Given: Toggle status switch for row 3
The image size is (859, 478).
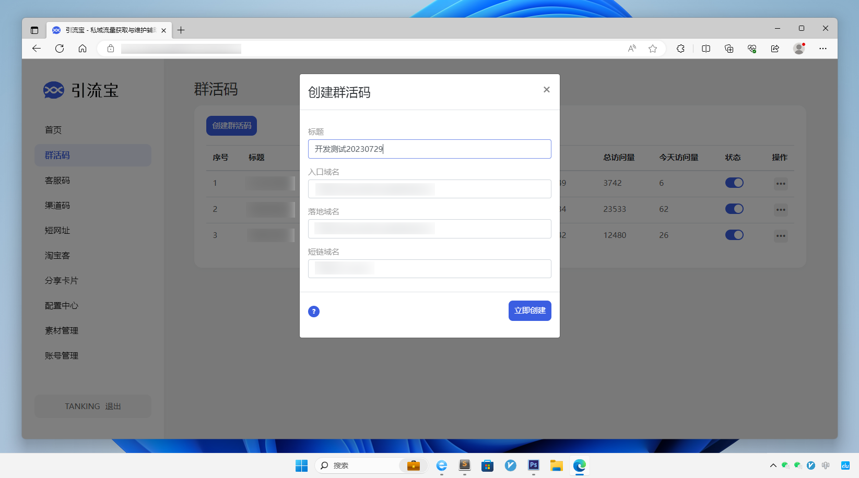Looking at the screenshot, I should click(734, 235).
